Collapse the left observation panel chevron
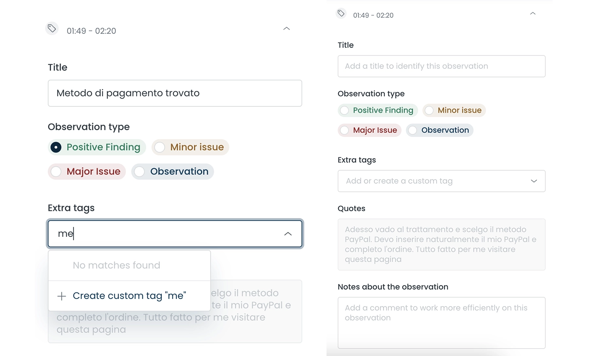The height and width of the screenshot is (356, 615). pos(286,29)
